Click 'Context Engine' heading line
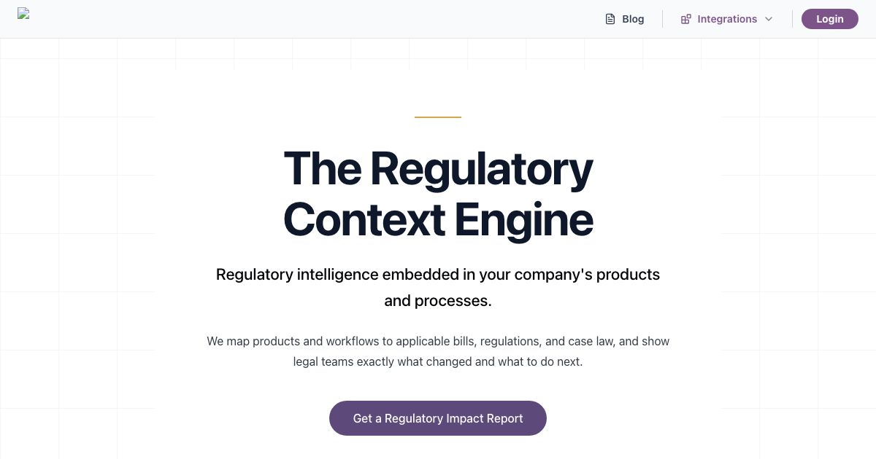This screenshot has height=459, width=876. pos(438,219)
